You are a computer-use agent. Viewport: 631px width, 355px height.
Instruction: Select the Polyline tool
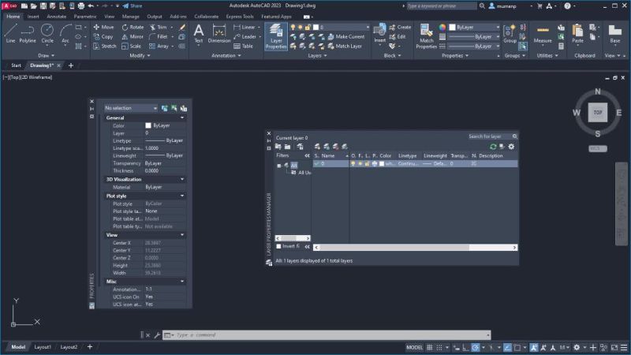click(x=28, y=33)
